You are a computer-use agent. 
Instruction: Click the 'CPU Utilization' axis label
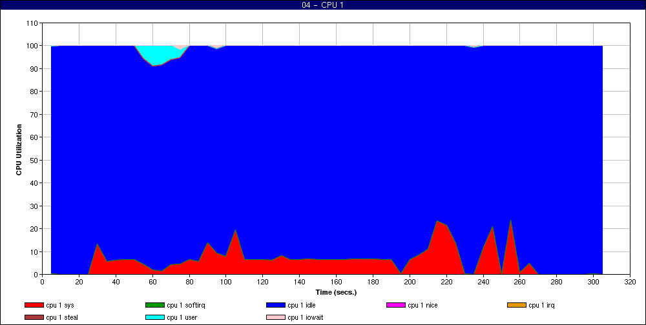click(x=19, y=150)
